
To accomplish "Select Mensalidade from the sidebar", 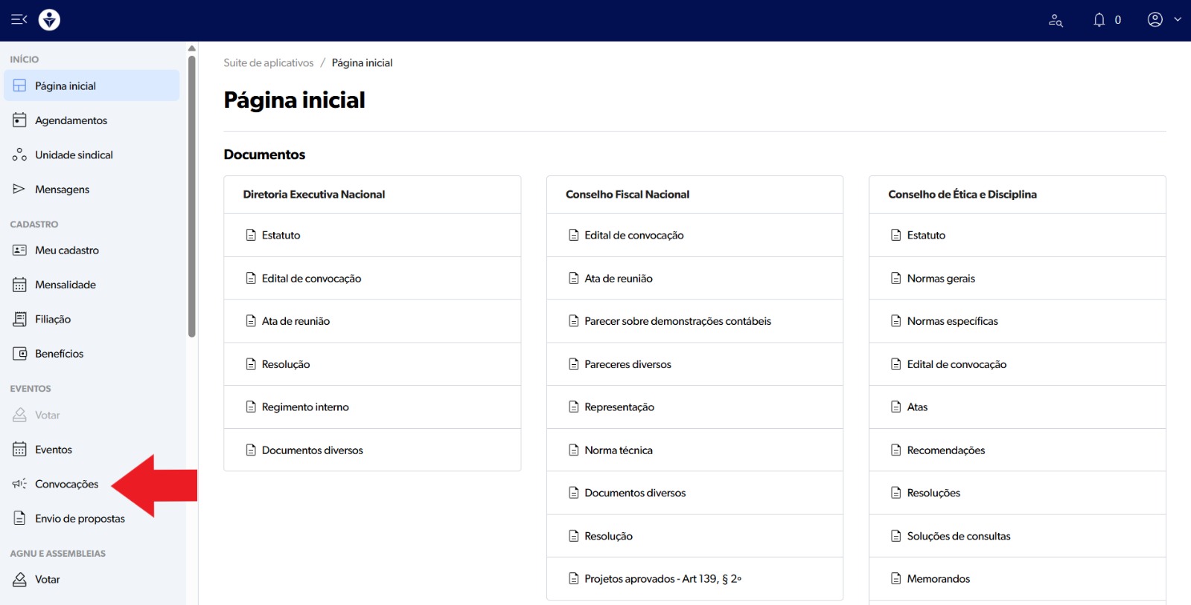I will 65,285.
